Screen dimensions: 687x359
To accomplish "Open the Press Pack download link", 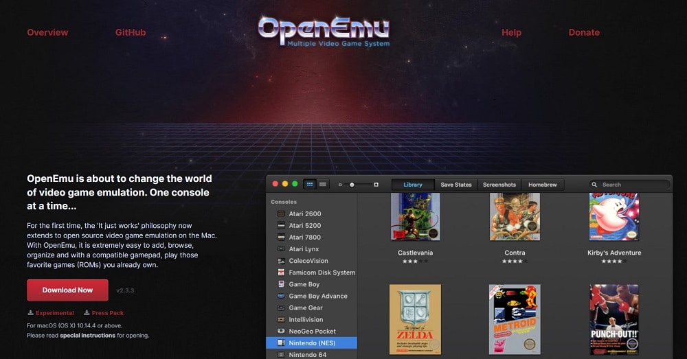I will pos(108,313).
